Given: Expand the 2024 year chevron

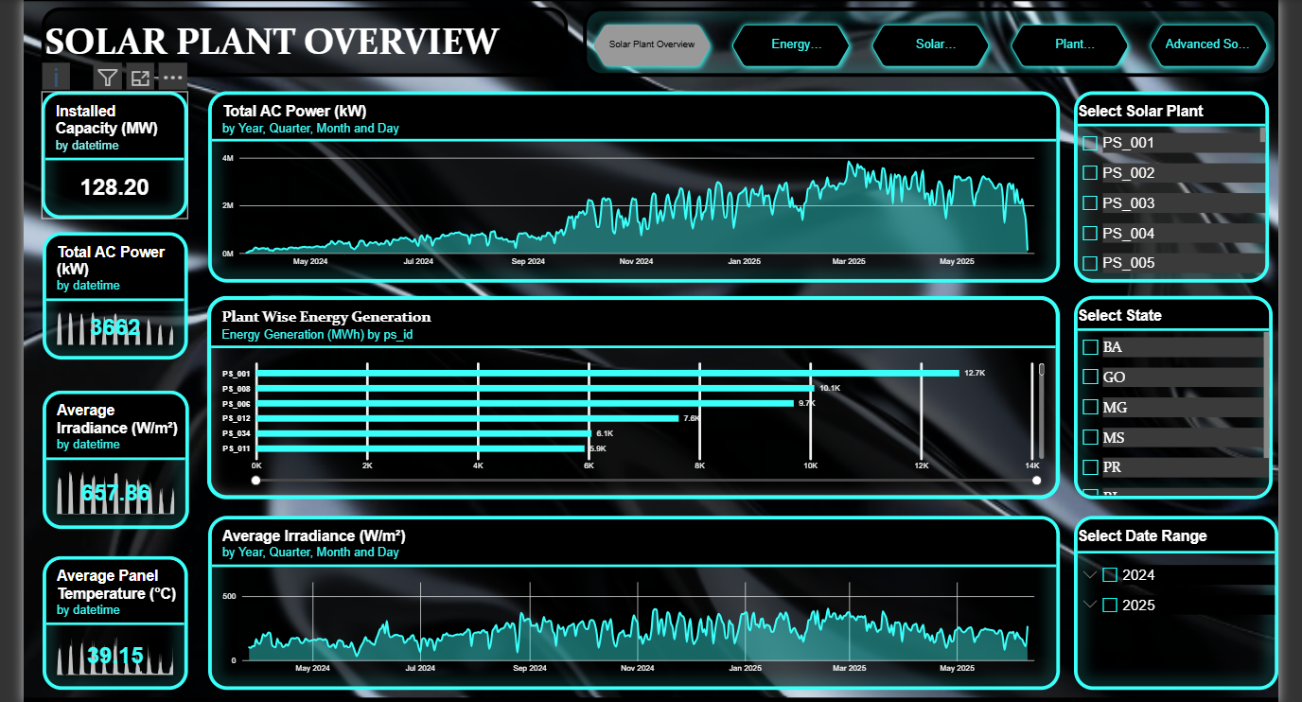Looking at the screenshot, I should [x=1090, y=575].
